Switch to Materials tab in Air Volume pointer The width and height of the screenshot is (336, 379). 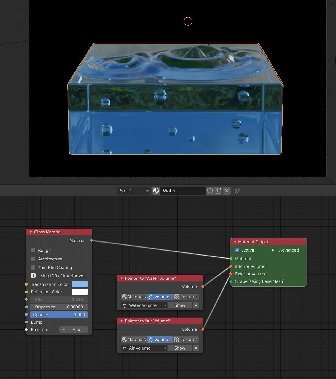click(x=134, y=340)
